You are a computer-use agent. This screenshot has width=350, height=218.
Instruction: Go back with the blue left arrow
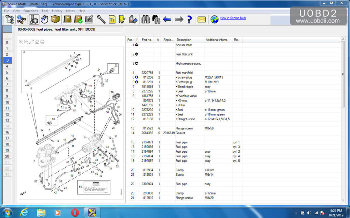(167, 19)
